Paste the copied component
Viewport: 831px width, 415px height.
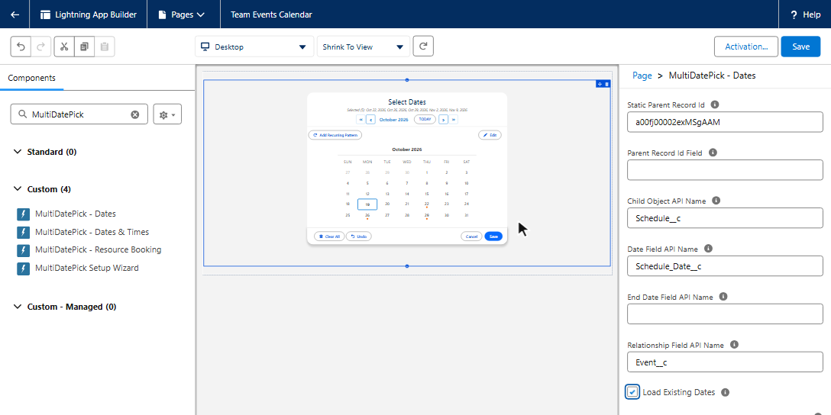(105, 47)
